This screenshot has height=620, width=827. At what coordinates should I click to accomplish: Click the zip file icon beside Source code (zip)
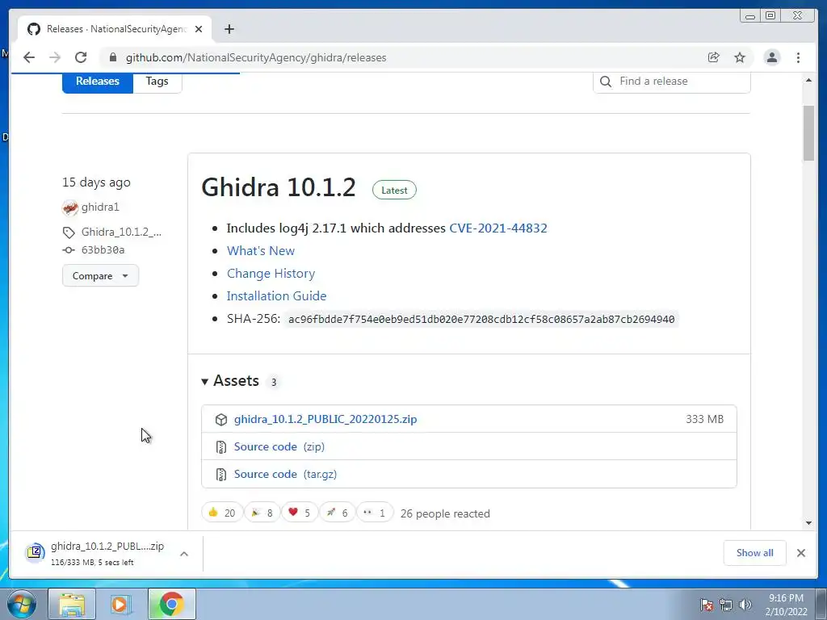click(221, 447)
